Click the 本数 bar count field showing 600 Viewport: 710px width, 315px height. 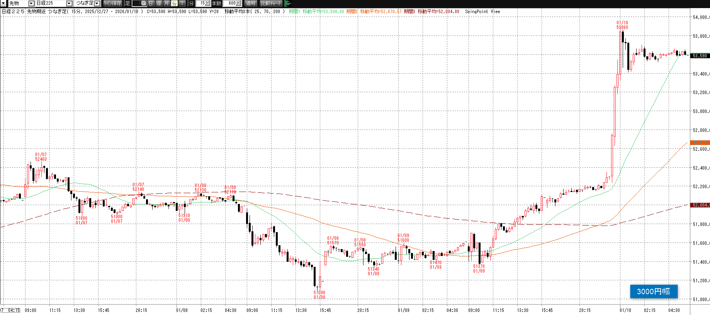tap(231, 3)
